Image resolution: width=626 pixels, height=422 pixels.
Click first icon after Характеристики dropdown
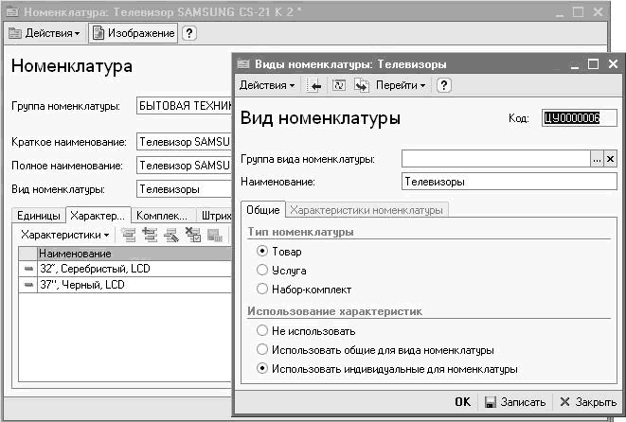(129, 235)
